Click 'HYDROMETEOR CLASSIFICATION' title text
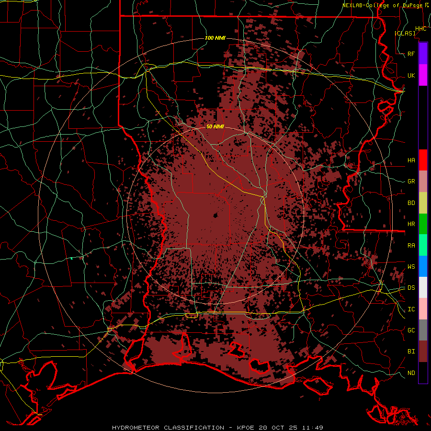431x431 pixels. (168, 428)
